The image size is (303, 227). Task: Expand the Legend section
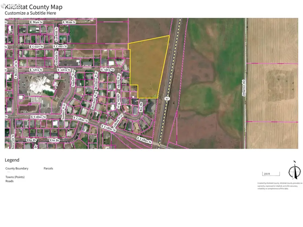pos(12,160)
